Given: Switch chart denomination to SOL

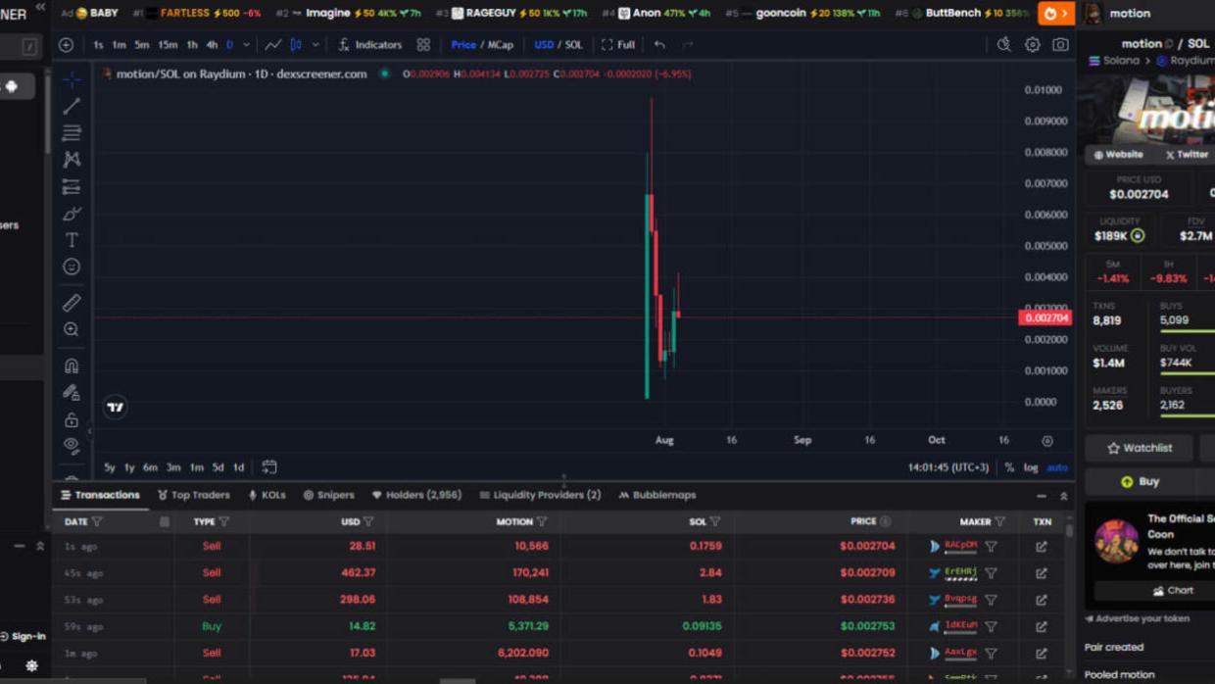Looking at the screenshot, I should click(x=574, y=45).
